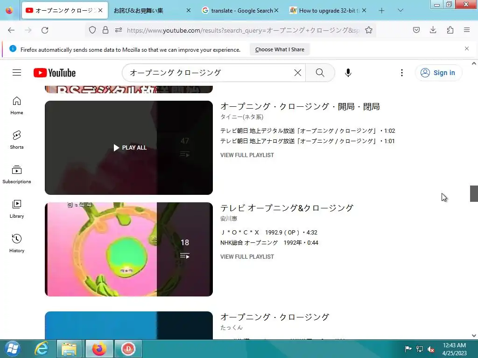
Task: Click the scrollbar up arrow
Action: click(474, 63)
